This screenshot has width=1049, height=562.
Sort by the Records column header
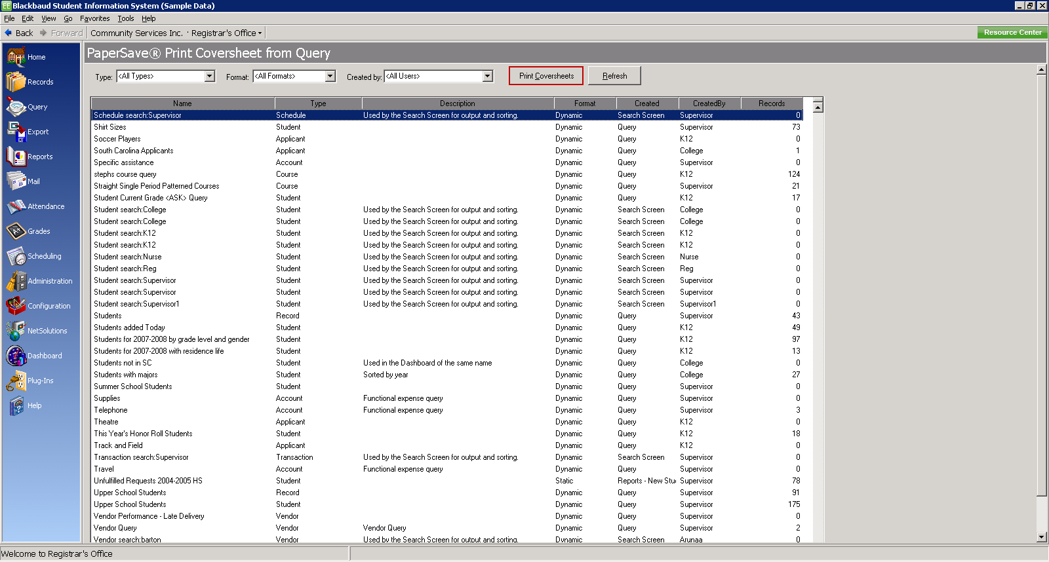click(772, 103)
